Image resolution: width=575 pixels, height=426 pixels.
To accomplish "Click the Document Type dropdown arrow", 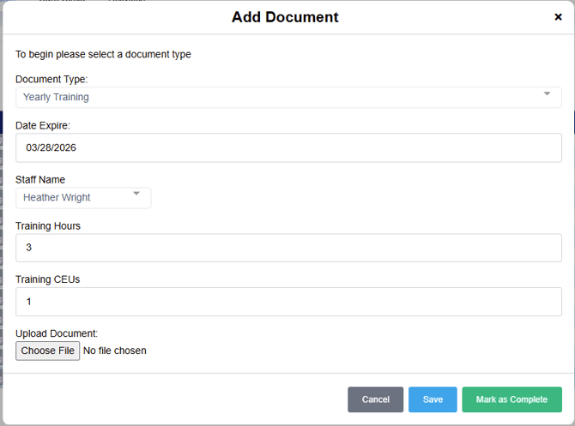I will (x=547, y=94).
